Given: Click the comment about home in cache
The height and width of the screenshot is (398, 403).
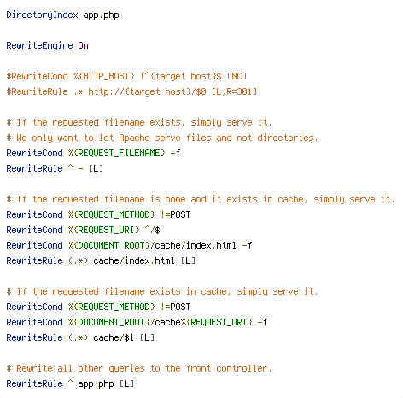Looking at the screenshot, I should (x=201, y=199).
